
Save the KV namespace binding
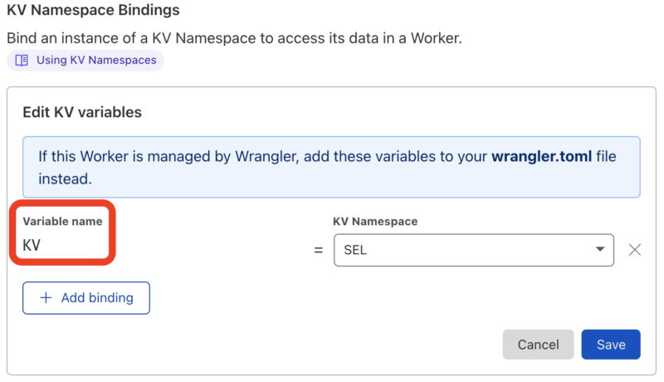point(611,345)
